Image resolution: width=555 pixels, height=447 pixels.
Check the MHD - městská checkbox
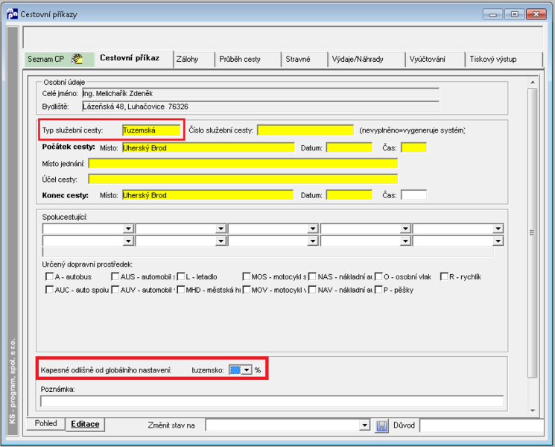click(181, 290)
